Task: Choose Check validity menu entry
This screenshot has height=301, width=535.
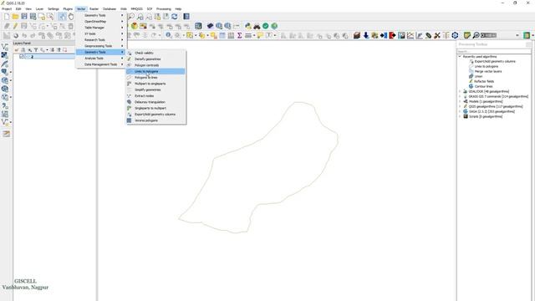Action: pos(155,53)
